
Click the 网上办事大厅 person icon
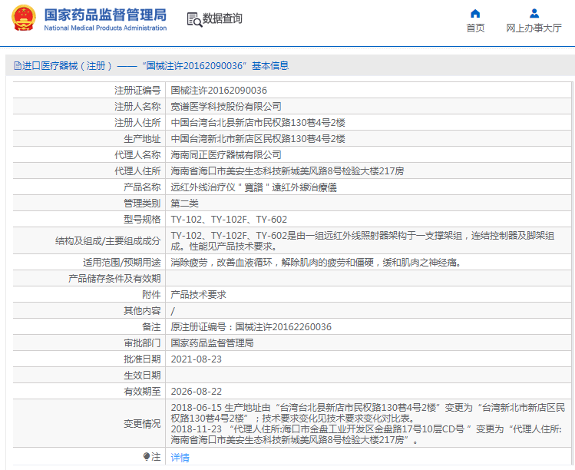534,13
